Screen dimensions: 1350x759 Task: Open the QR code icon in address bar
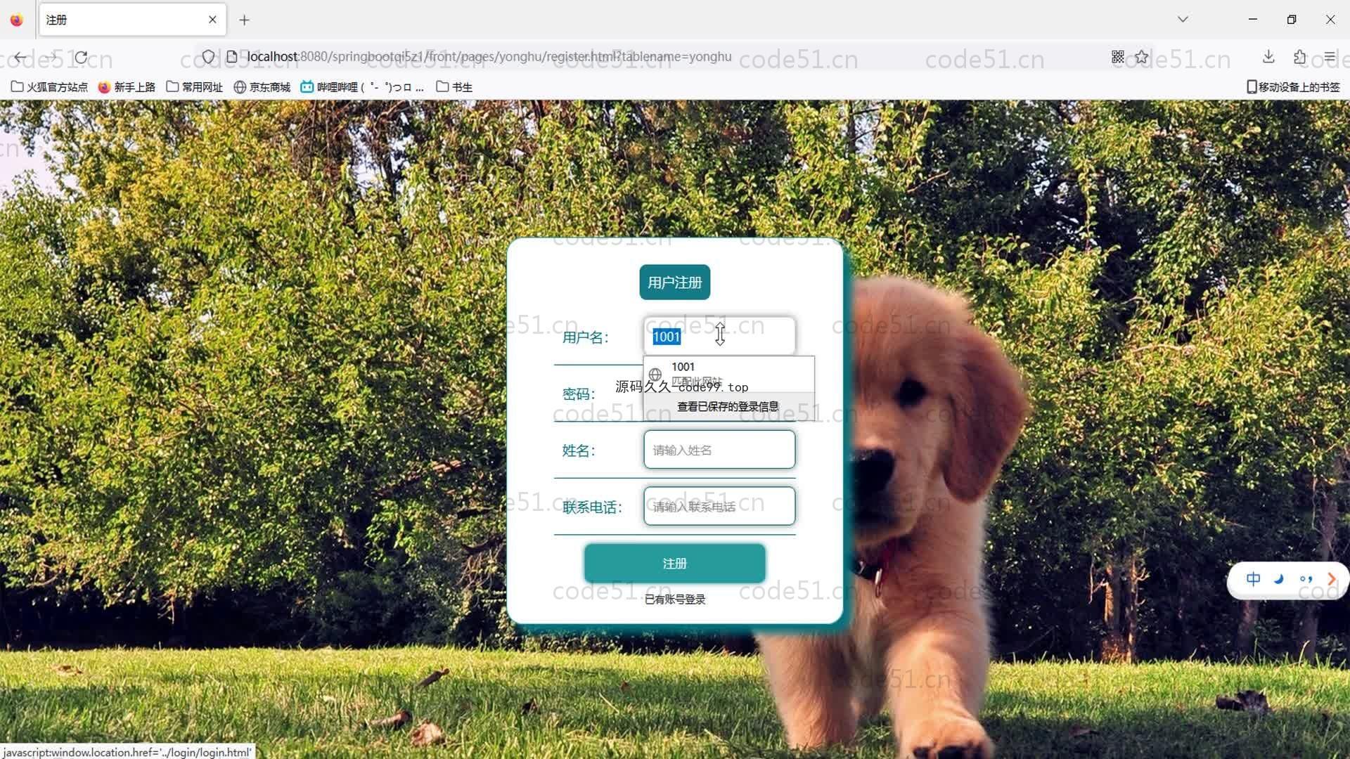1117,57
